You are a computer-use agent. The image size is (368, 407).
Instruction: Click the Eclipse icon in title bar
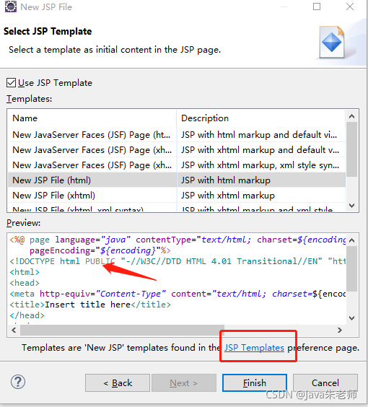[11, 6]
